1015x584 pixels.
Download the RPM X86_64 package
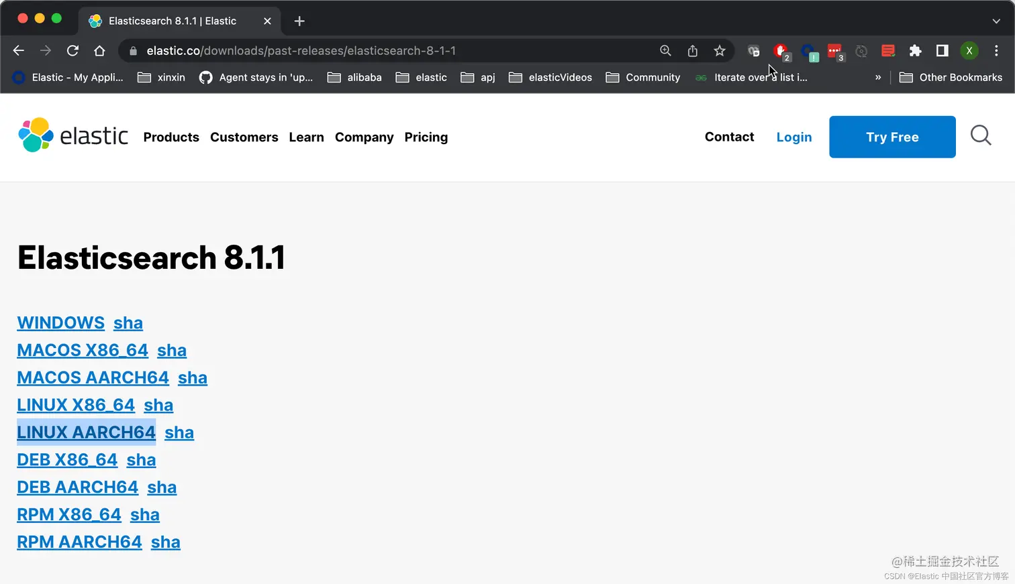tap(69, 515)
